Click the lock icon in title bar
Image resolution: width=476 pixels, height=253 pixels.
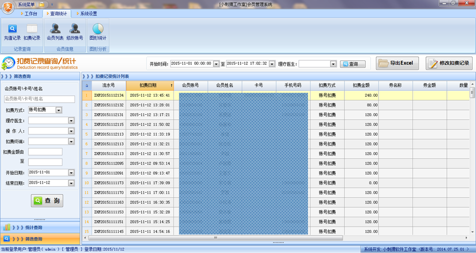[x=42, y=4]
